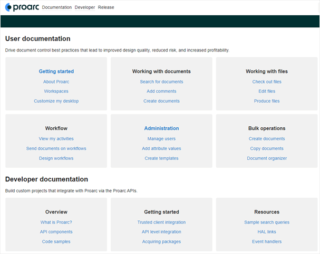
Task: Open the Design workflows link
Action: click(x=56, y=158)
